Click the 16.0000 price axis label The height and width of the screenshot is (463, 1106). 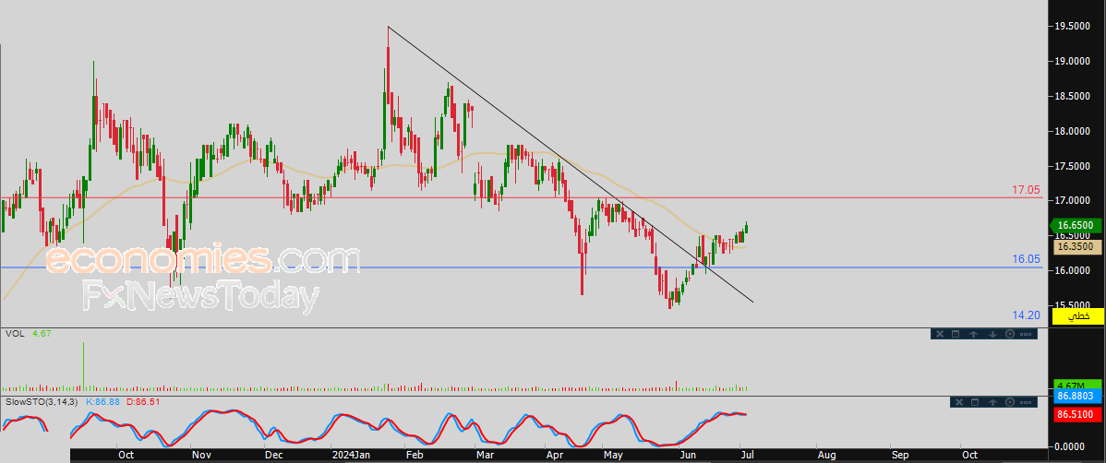click(1074, 270)
